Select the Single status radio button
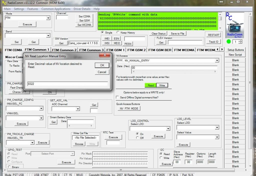The height and width of the screenshot is (176, 256). tap(102, 32)
